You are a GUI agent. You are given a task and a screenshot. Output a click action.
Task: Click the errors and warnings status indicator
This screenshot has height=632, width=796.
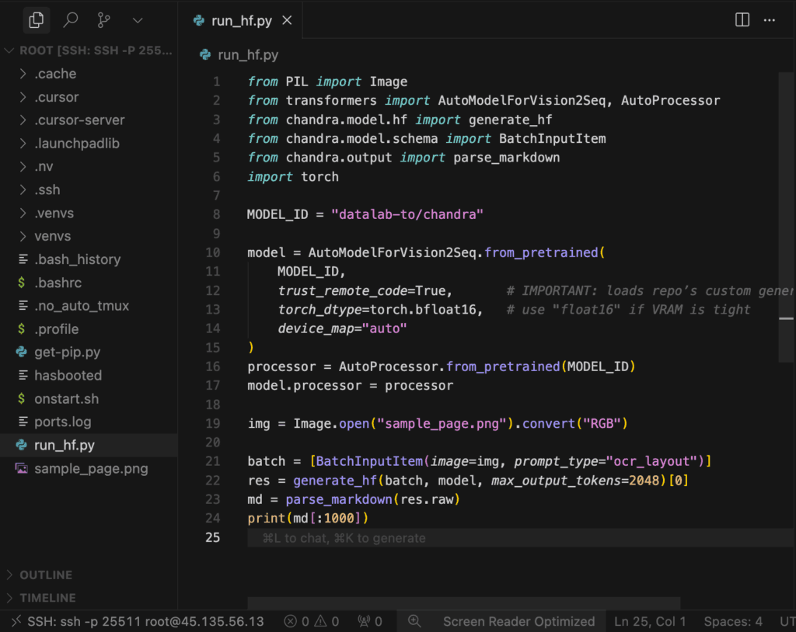[311, 621]
